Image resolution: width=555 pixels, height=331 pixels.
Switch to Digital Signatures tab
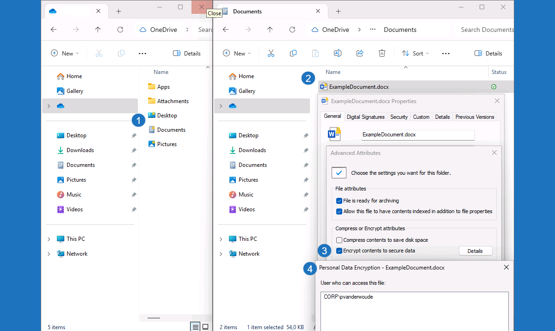click(365, 117)
